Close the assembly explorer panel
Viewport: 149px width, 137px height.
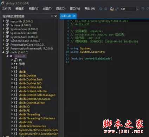tap(56, 16)
